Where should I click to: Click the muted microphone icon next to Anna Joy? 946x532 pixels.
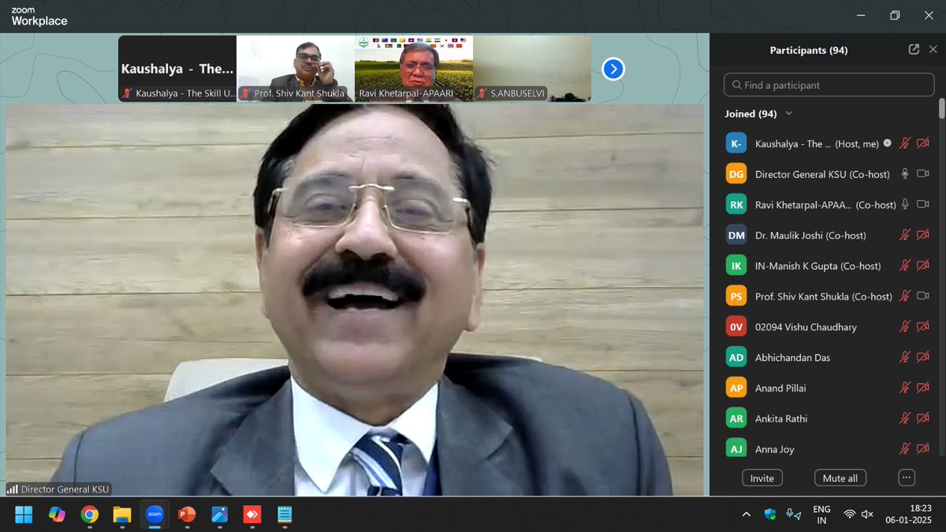click(904, 448)
